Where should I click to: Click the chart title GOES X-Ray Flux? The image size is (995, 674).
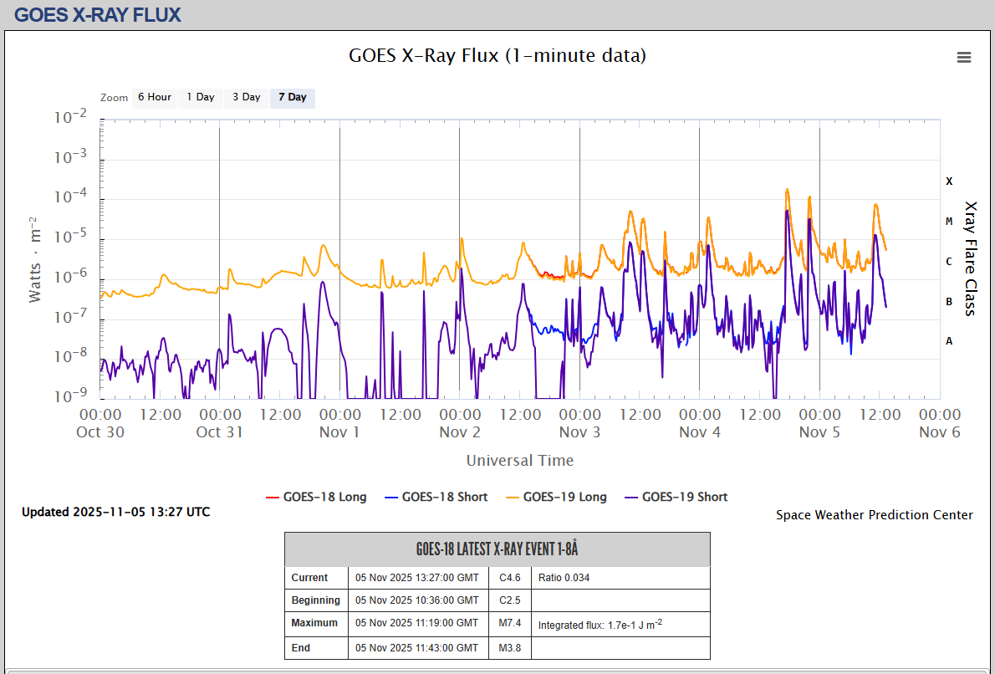click(497, 55)
